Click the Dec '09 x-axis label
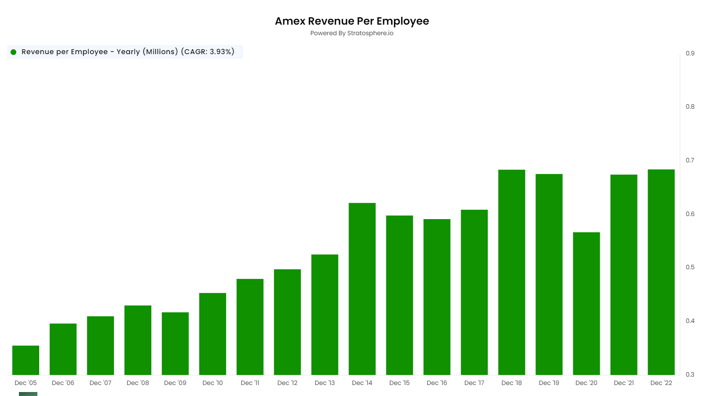This screenshot has height=396, width=704. 175,383
